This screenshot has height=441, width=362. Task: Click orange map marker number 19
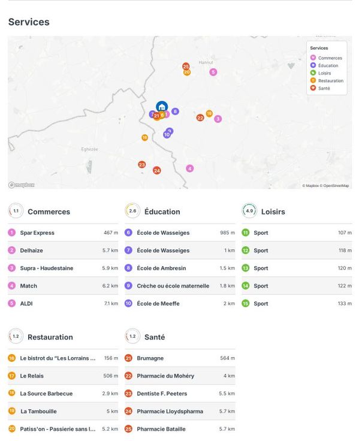coord(209,113)
